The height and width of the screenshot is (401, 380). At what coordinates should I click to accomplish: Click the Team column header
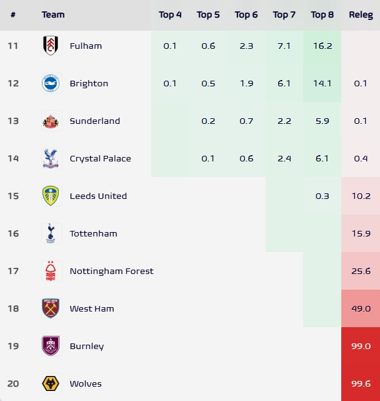[x=53, y=14]
